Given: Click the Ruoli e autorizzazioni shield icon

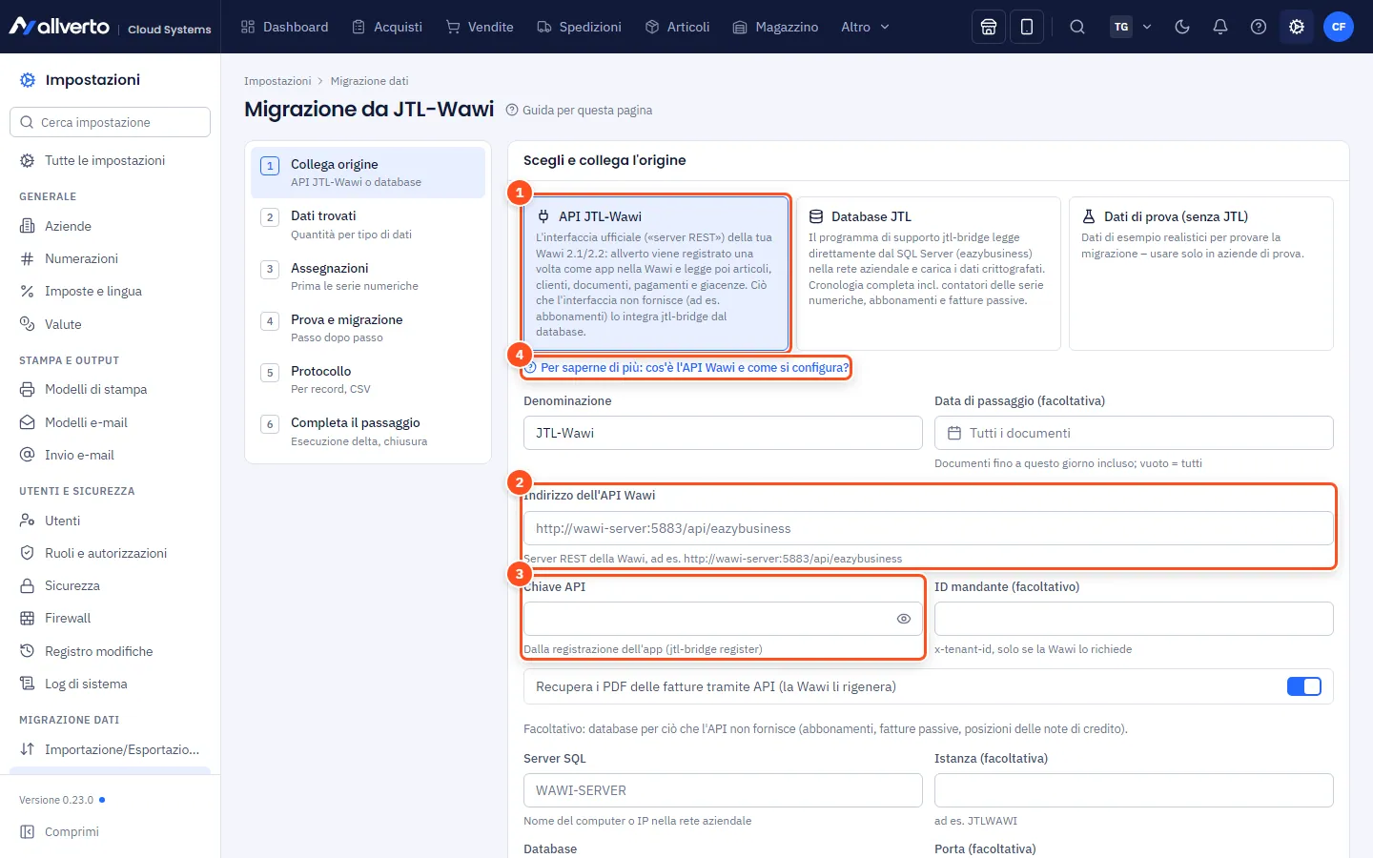Looking at the screenshot, I should (x=28, y=553).
